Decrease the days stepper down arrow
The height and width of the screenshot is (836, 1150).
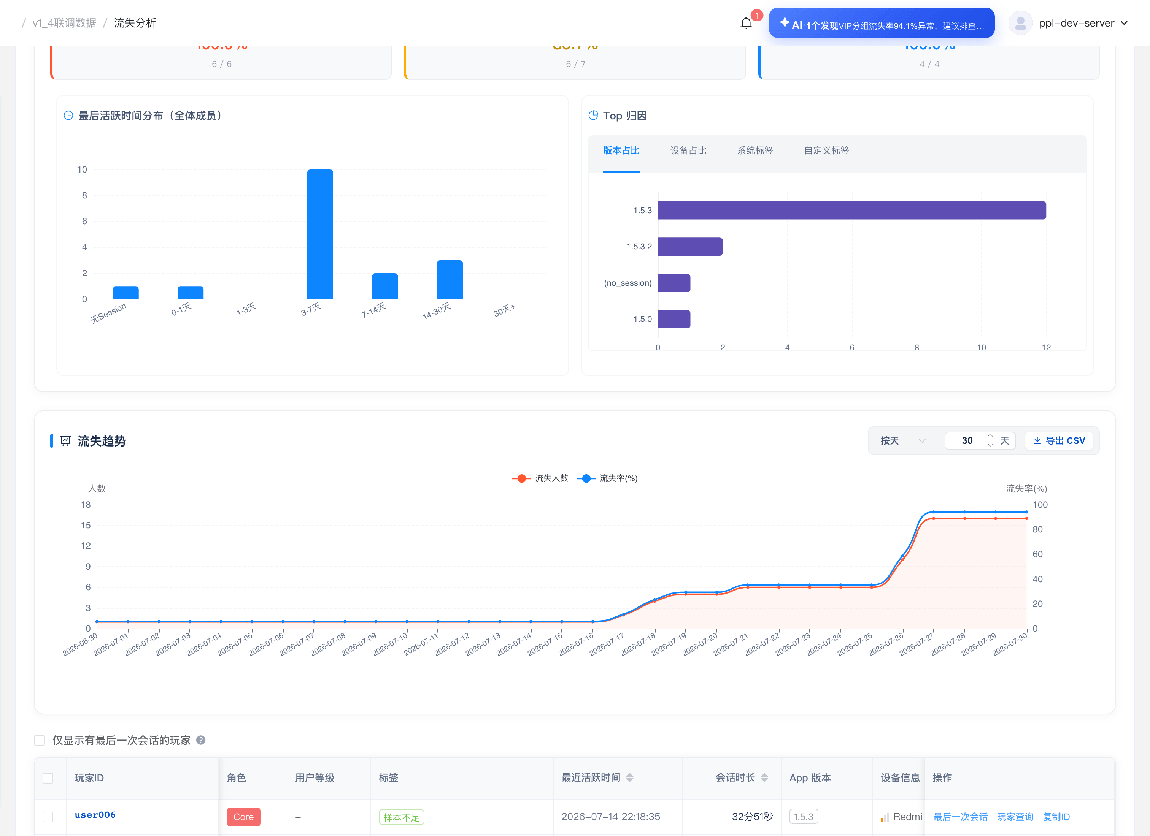(990, 445)
